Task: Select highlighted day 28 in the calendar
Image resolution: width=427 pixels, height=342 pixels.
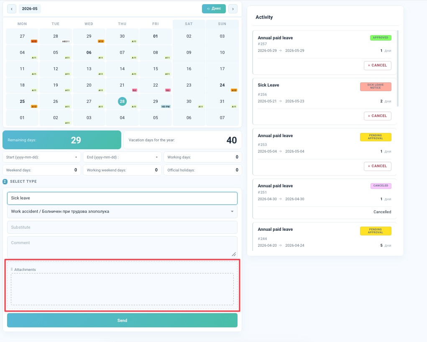Action: pos(122,101)
